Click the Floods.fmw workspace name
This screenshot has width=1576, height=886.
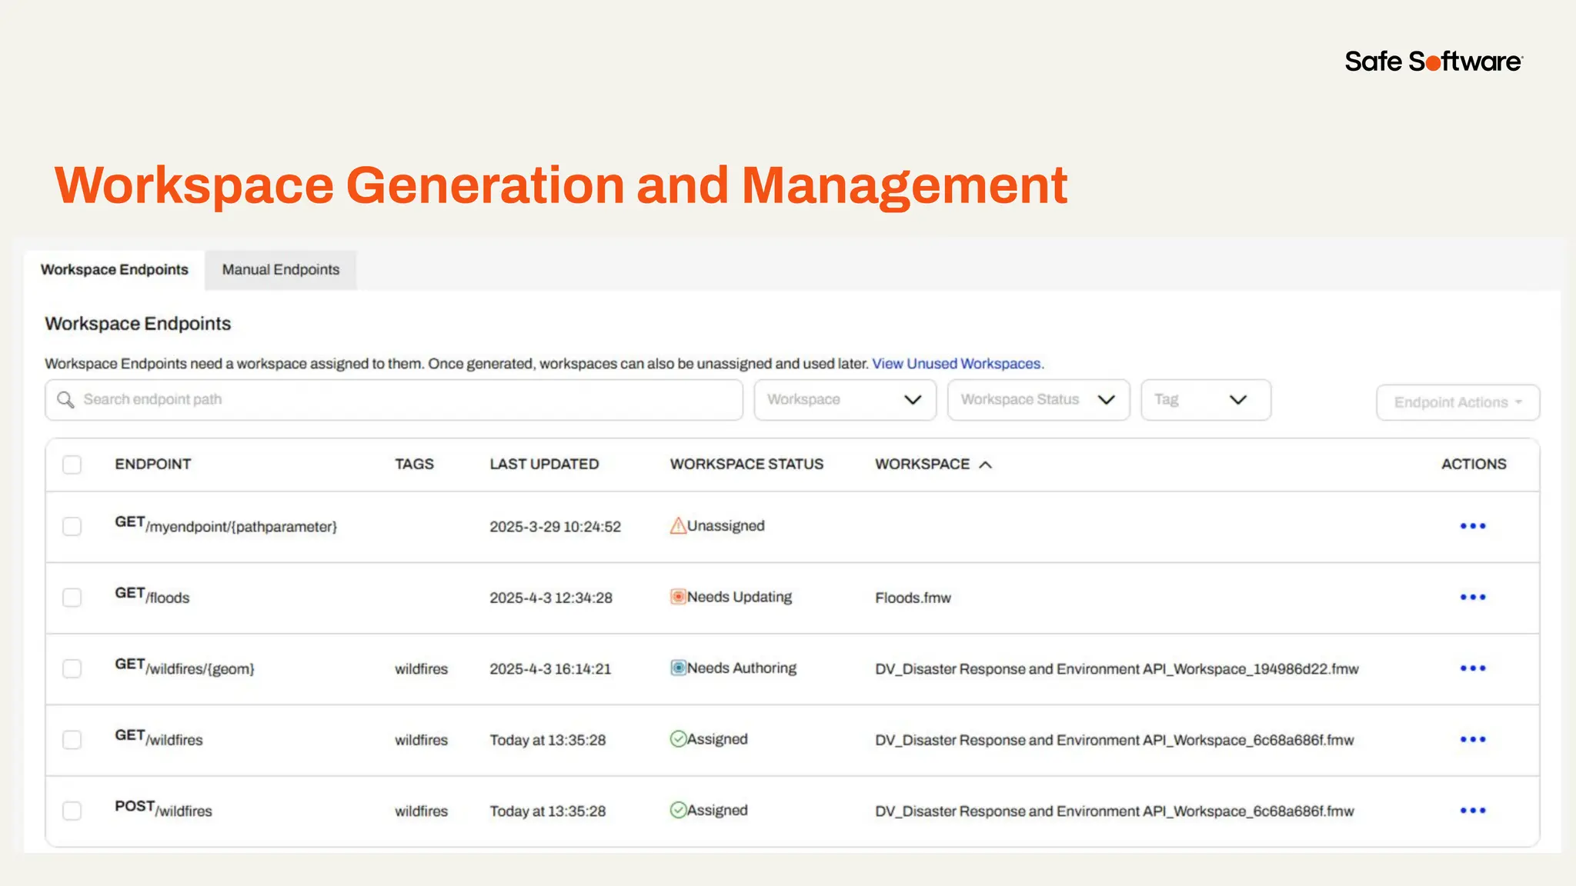click(913, 598)
